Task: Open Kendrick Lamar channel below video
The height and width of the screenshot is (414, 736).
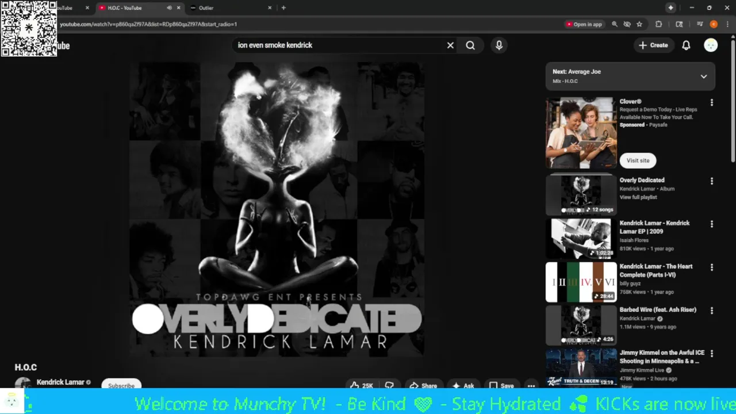Action: click(60, 382)
